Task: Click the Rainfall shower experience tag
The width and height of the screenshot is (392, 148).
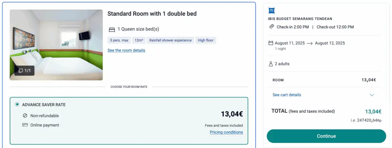Action: click(x=171, y=40)
